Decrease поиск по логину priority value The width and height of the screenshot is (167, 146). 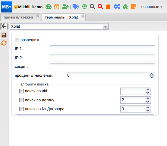point(148,102)
